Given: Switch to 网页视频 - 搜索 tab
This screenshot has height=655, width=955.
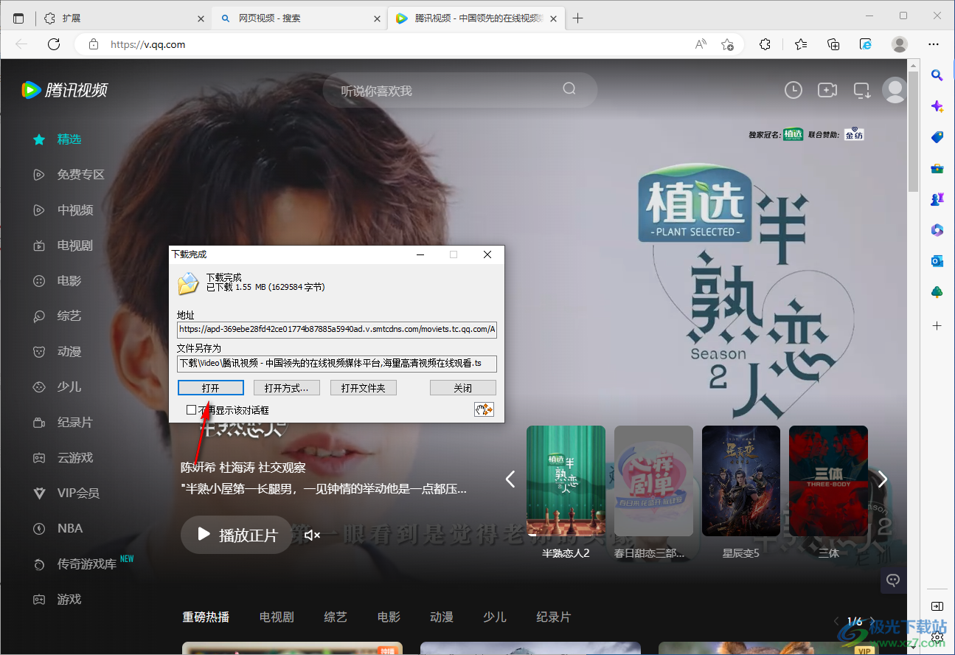Looking at the screenshot, I should pos(300,18).
